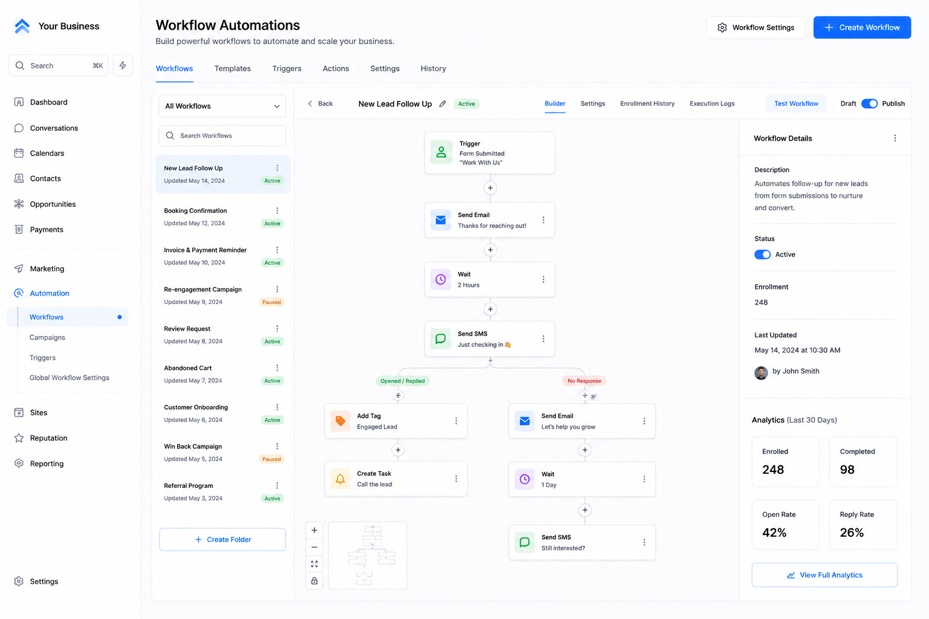Open options for the Add Tag Engaged Lead step
This screenshot has width=929, height=619.
click(x=456, y=421)
